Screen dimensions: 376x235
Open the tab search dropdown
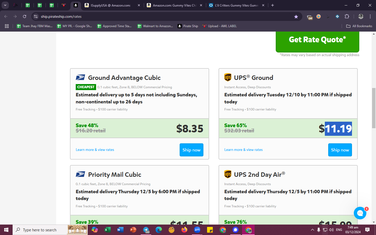pyautogui.click(x=5, y=5)
